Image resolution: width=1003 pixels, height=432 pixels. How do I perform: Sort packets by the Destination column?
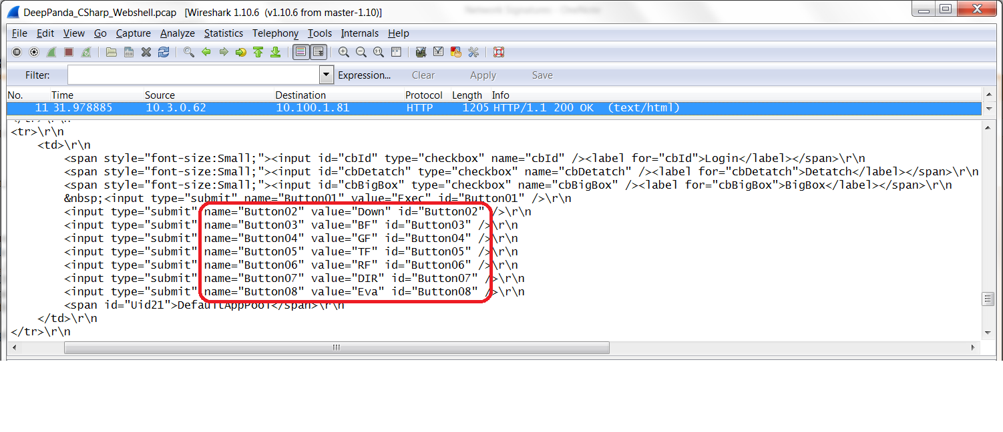[x=300, y=95]
